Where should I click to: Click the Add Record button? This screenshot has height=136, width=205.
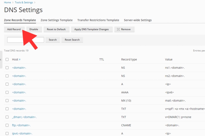pyautogui.click(x=14, y=29)
